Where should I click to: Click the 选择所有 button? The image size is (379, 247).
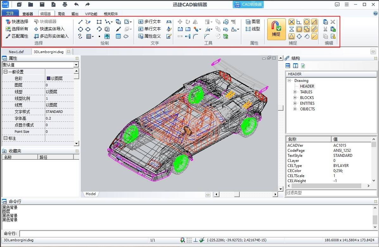(17, 29)
